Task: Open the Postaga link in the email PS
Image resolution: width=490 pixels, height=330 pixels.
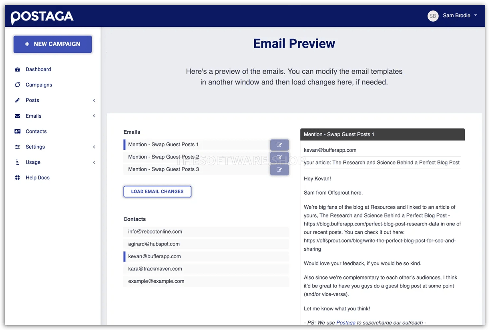Action: pyautogui.click(x=346, y=322)
